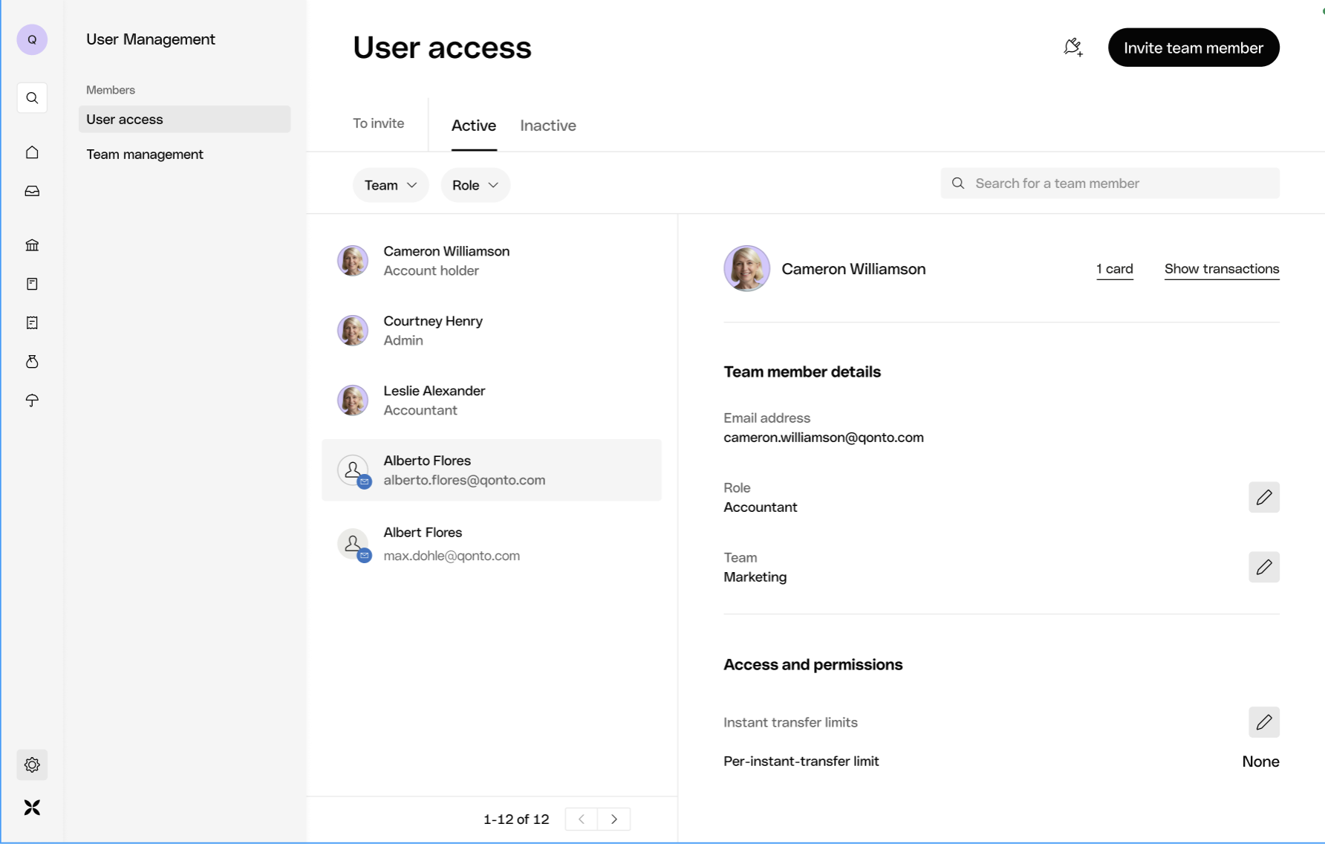Select alberto.flores@qonto.com member row

pos(492,470)
